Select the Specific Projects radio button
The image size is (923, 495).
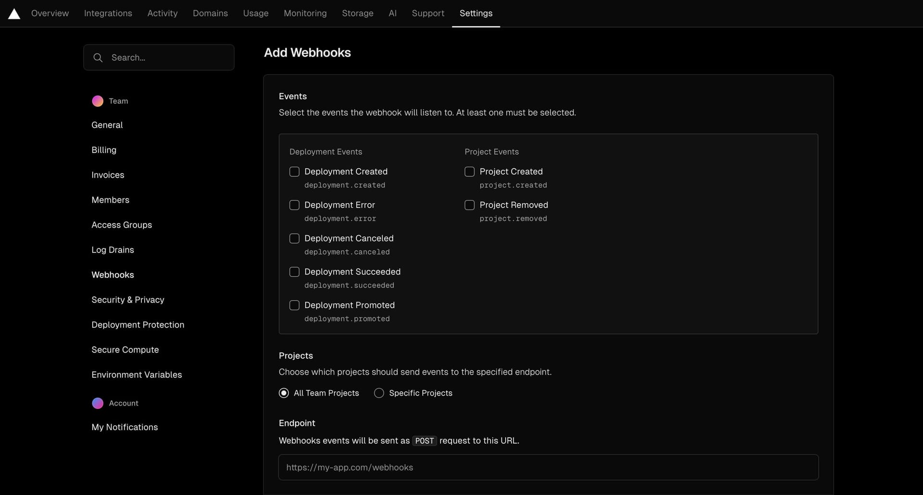(379, 393)
